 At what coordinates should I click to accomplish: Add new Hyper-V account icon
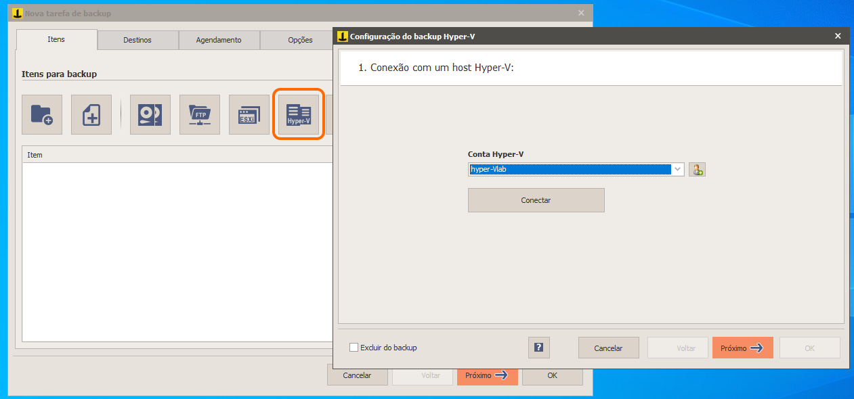pyautogui.click(x=698, y=169)
